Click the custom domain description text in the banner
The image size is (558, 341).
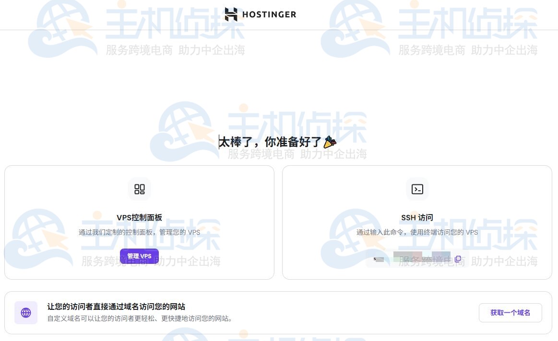pos(139,318)
